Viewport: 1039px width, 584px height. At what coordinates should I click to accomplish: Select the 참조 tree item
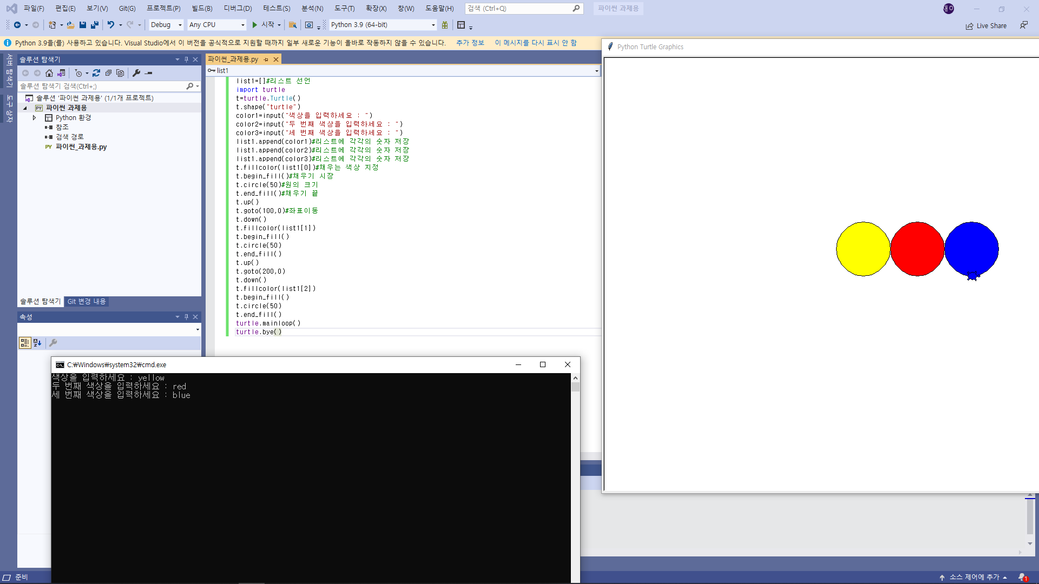pyautogui.click(x=62, y=128)
